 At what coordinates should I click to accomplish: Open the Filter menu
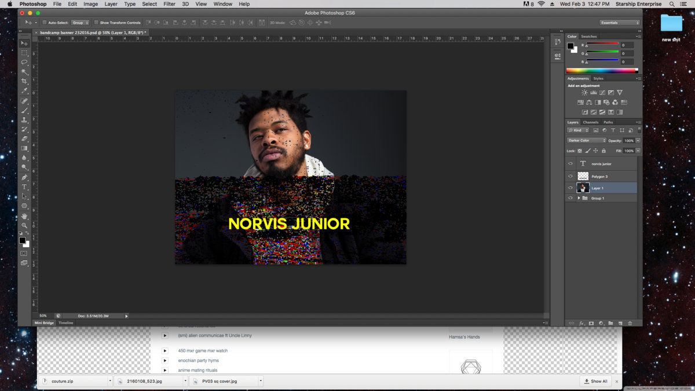click(169, 4)
